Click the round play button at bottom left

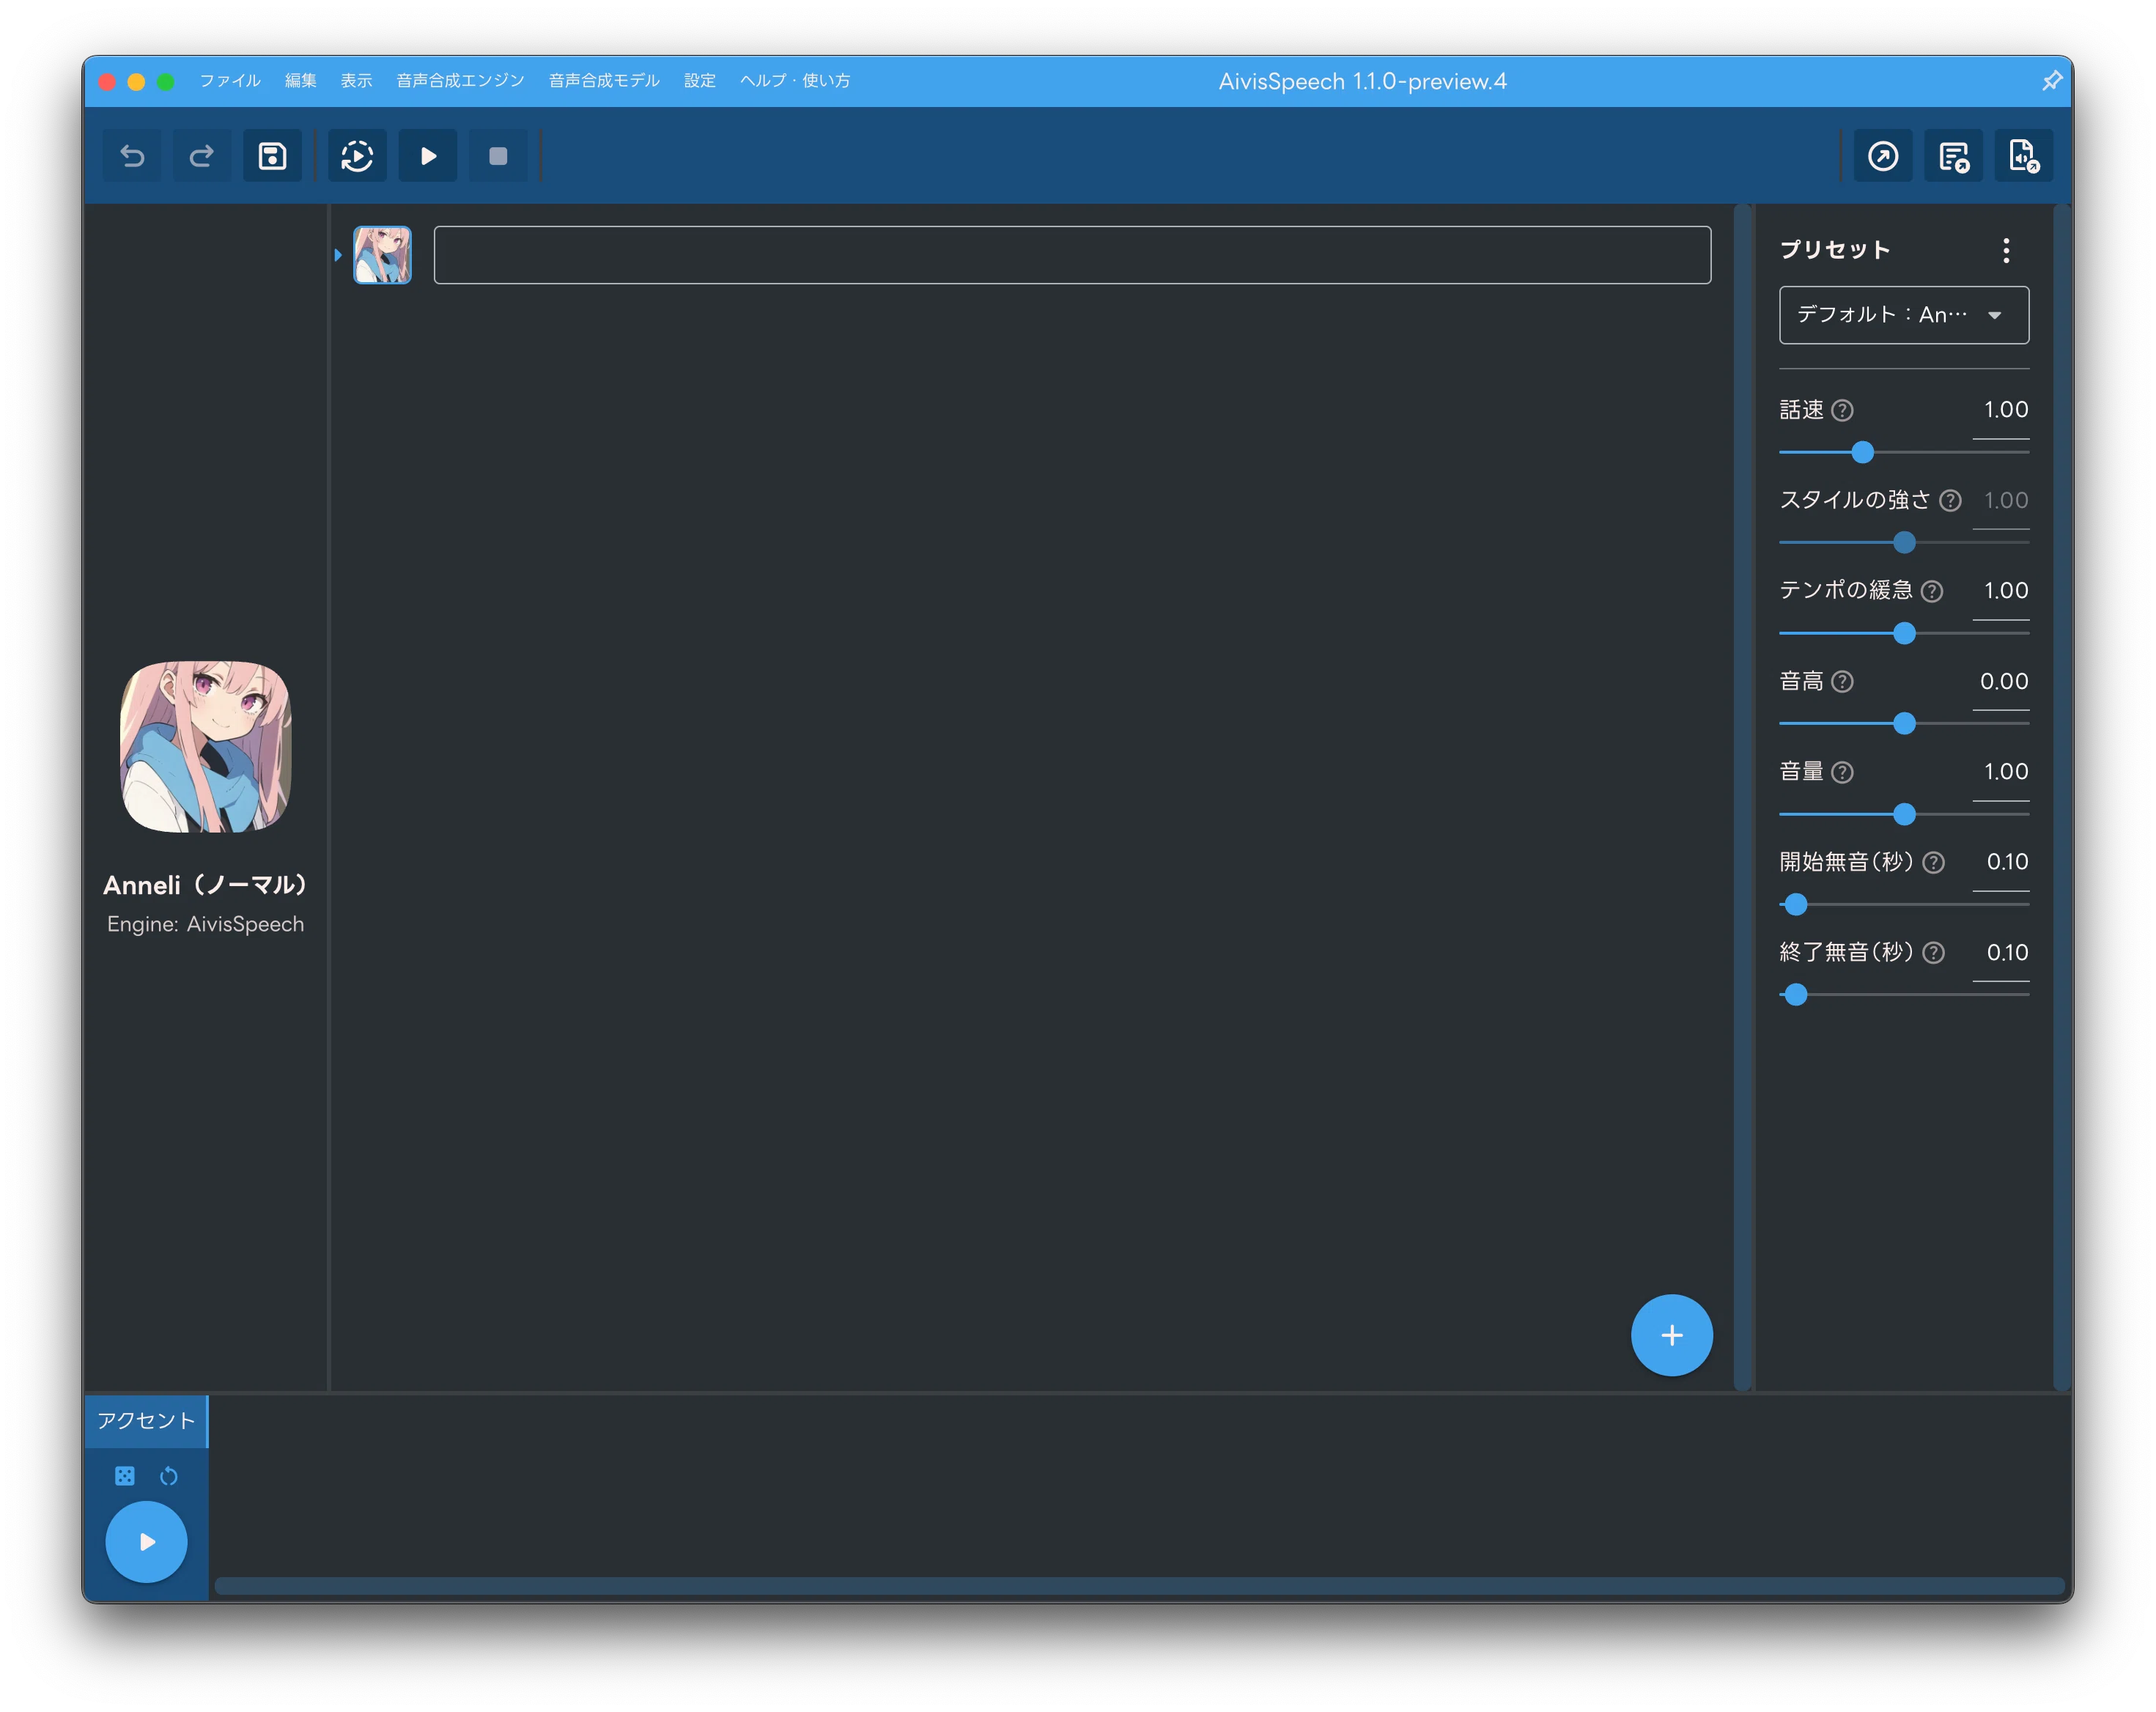click(146, 1542)
